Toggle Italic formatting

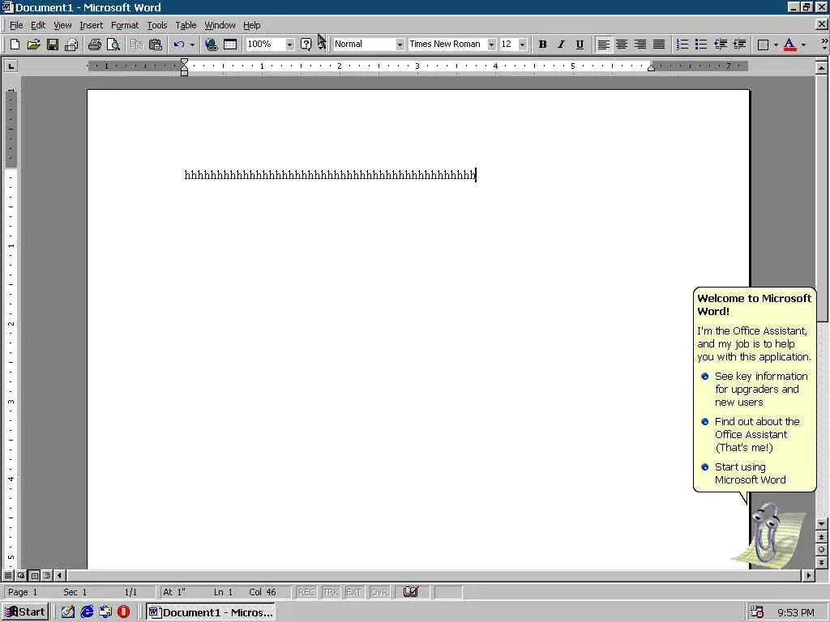pos(561,45)
